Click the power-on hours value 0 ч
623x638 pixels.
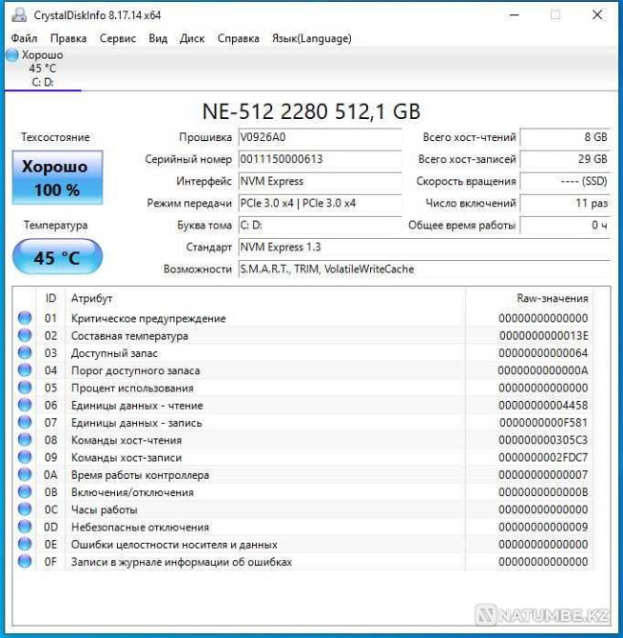click(x=565, y=225)
